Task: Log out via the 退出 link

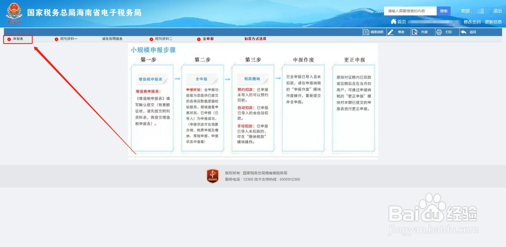Action: pyautogui.click(x=497, y=11)
